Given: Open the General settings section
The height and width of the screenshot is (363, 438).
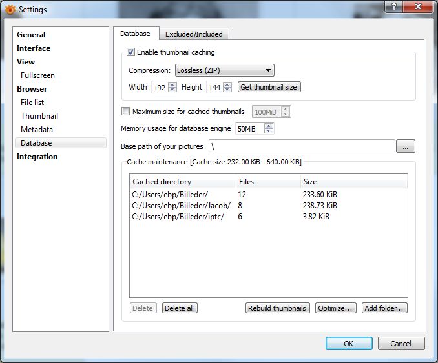Looking at the screenshot, I should [x=31, y=35].
